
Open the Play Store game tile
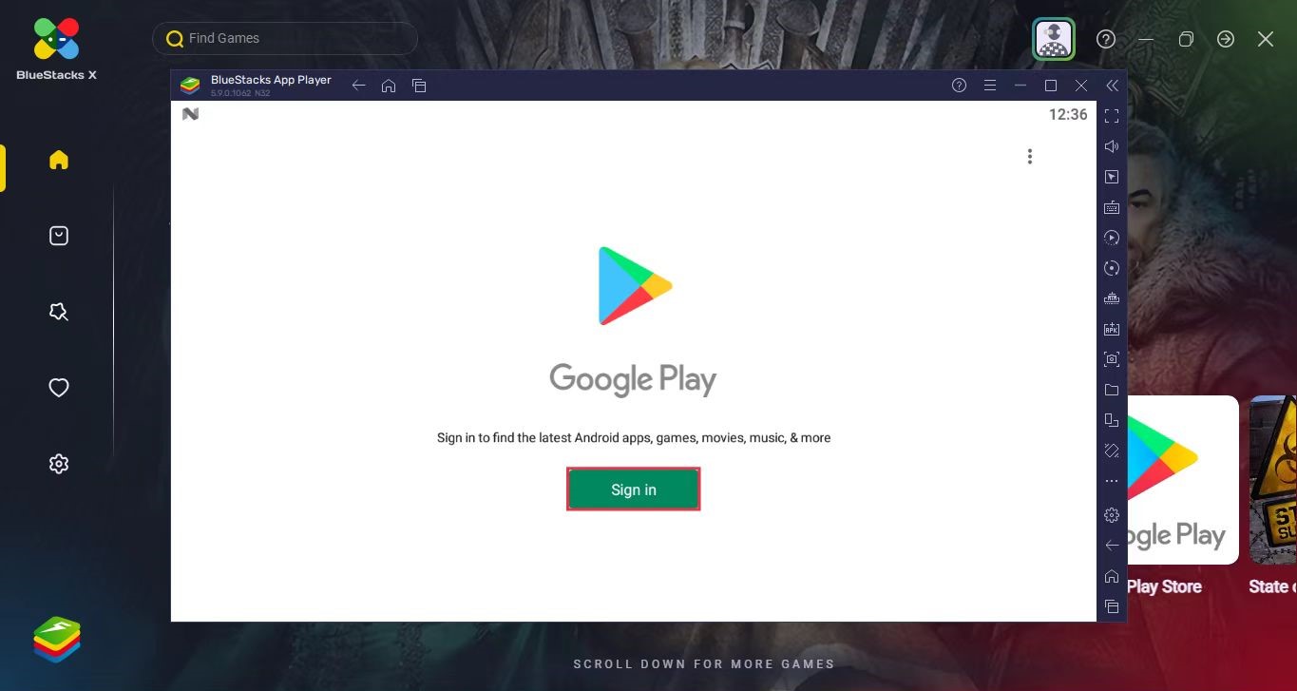(1183, 480)
